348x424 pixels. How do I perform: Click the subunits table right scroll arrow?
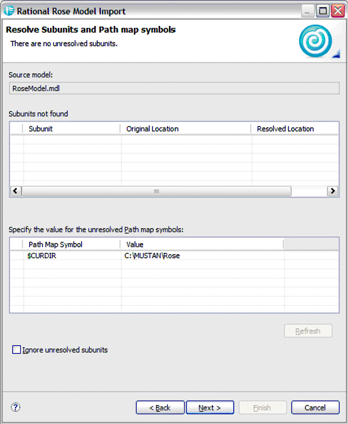click(332, 191)
